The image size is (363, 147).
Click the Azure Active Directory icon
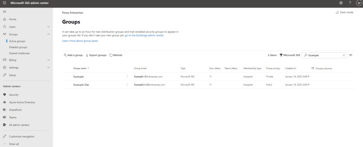4,102
